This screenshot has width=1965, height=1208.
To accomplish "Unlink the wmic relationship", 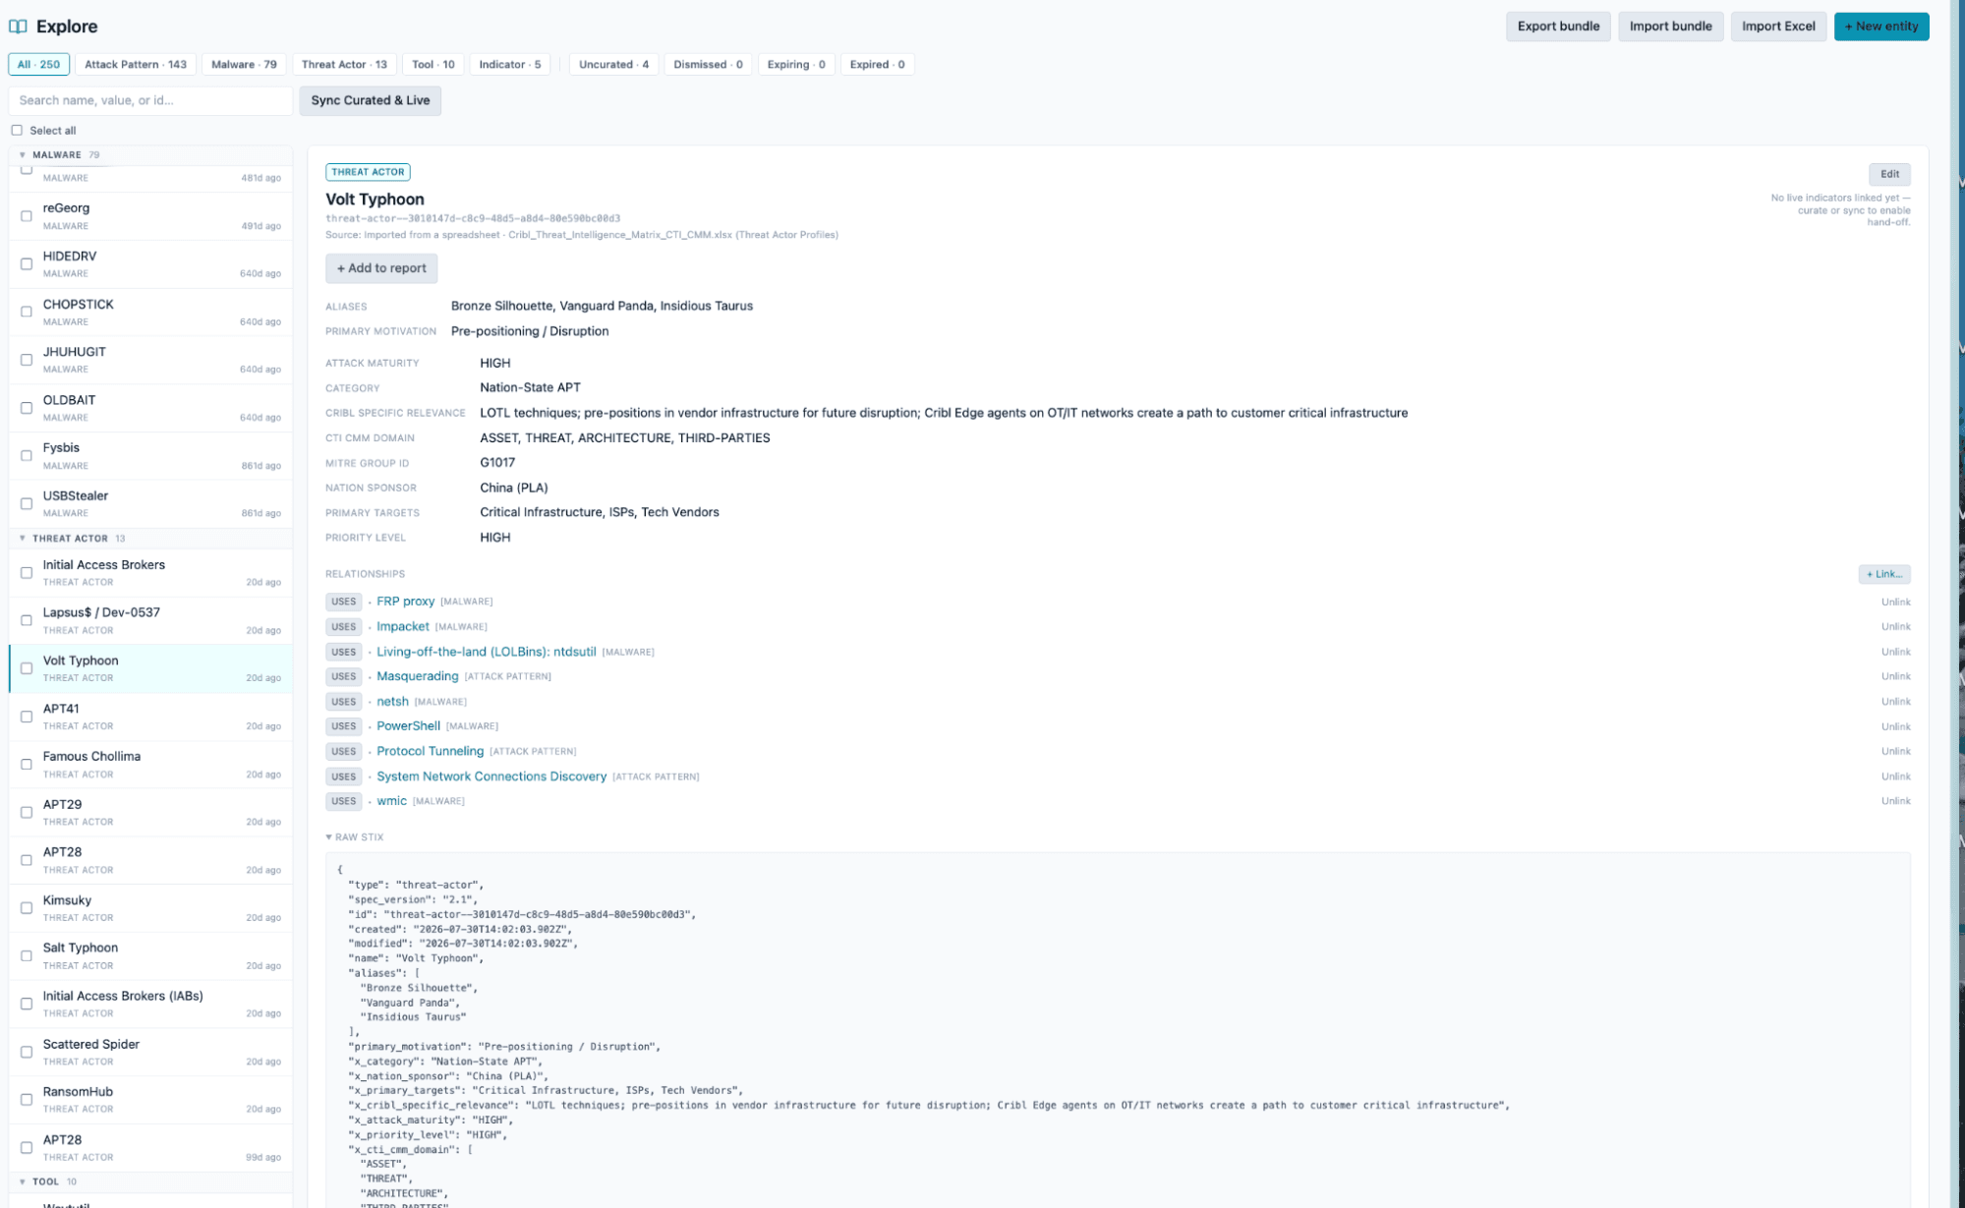I will (1895, 801).
